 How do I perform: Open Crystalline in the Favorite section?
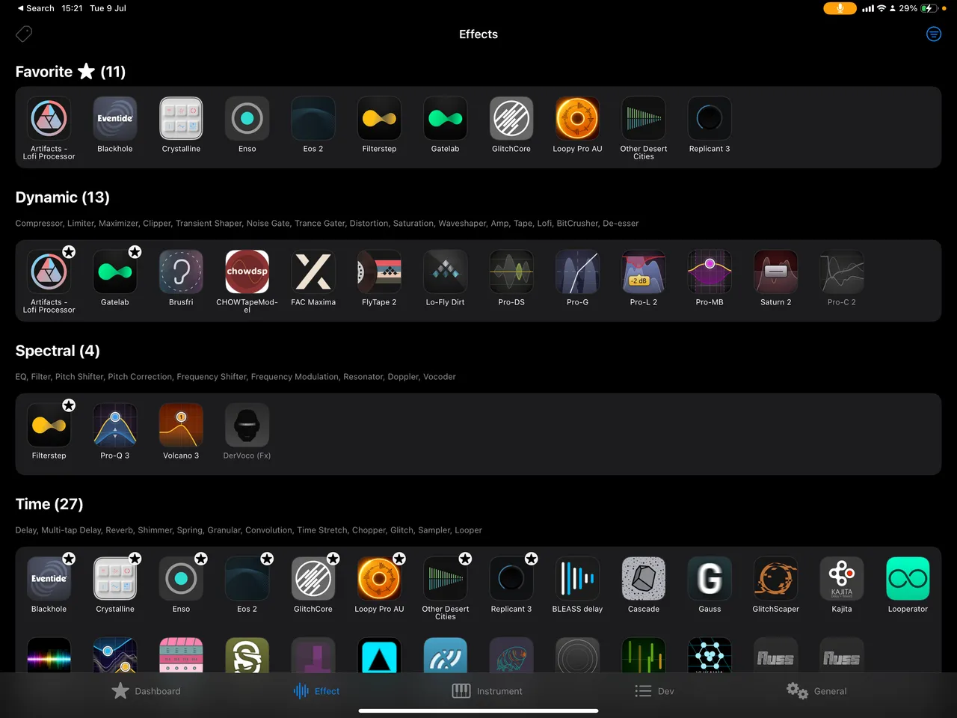tap(181, 118)
